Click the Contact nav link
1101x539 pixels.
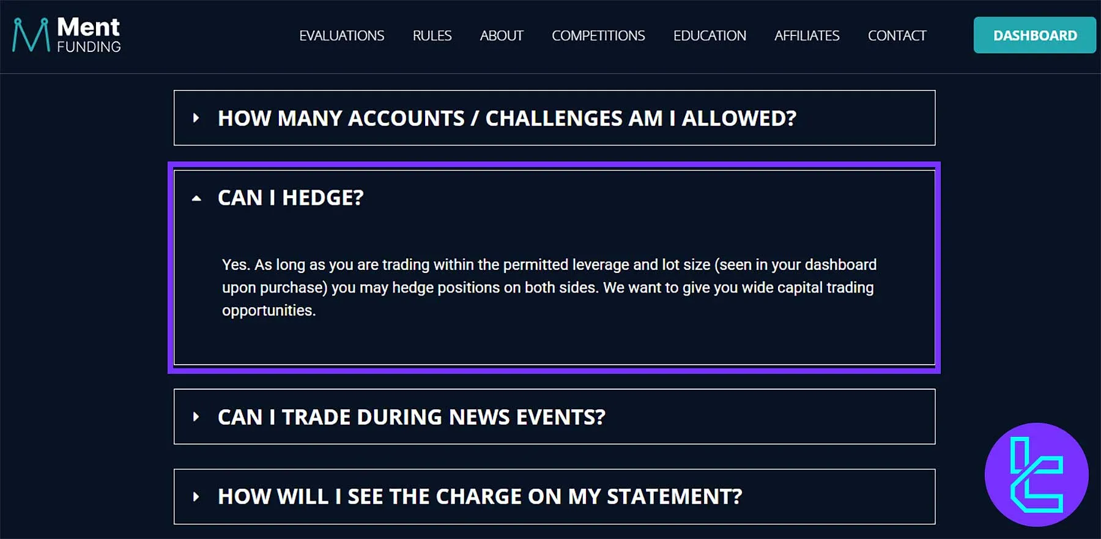click(897, 35)
